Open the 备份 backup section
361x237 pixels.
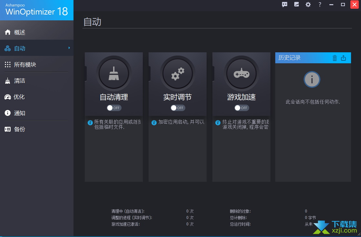(x=20, y=129)
